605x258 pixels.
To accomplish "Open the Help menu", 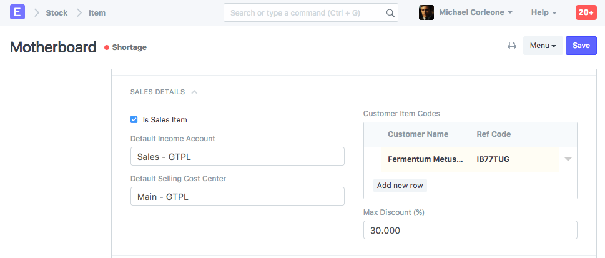I will 543,12.
